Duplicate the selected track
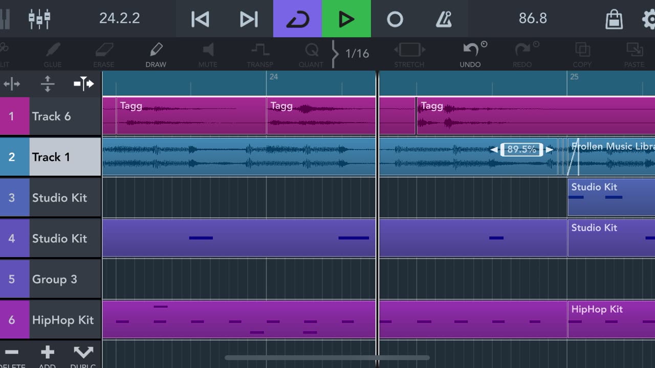Screen dimensions: 655x368 pos(83,356)
